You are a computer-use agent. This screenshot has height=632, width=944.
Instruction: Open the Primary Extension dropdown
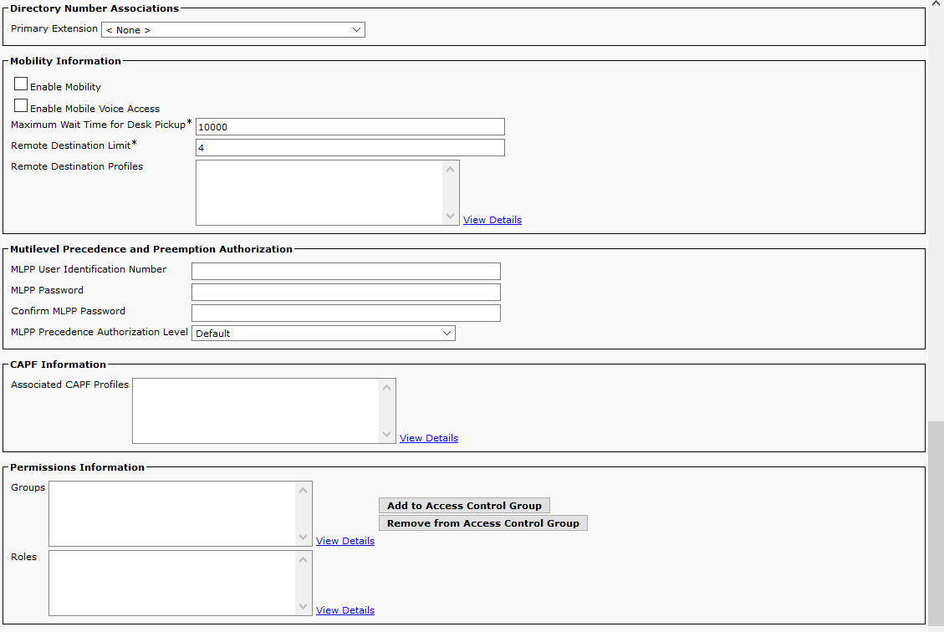click(232, 30)
